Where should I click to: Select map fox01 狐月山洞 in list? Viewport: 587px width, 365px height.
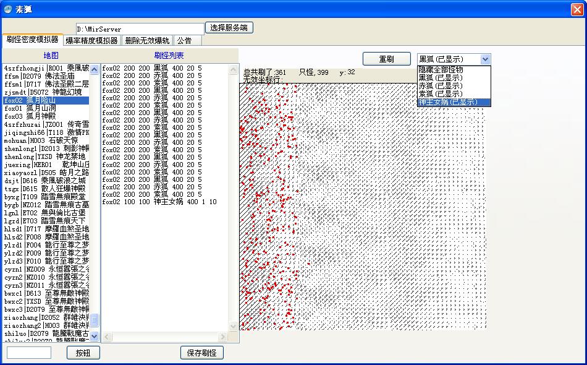coord(31,108)
